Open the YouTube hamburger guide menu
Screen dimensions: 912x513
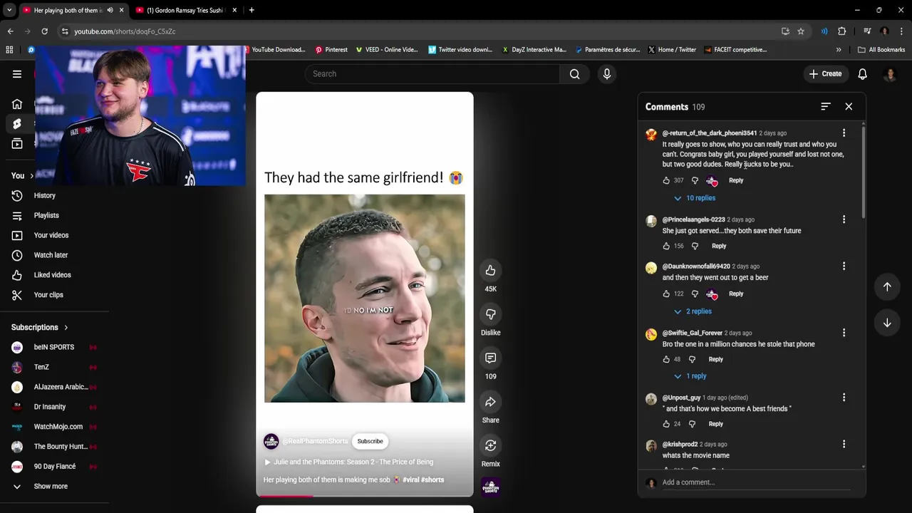pyautogui.click(x=17, y=74)
